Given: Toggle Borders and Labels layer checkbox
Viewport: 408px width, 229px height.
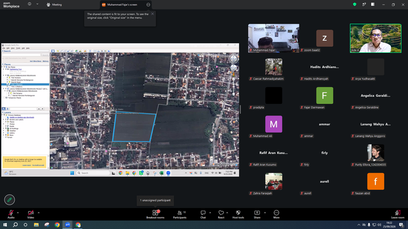Looking at the screenshot, I should pos(6,120).
